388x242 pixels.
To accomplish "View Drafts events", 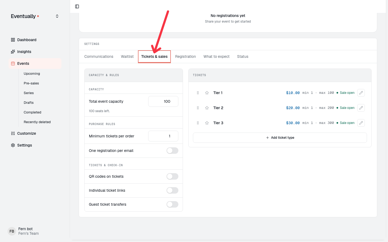I will 29,103.
